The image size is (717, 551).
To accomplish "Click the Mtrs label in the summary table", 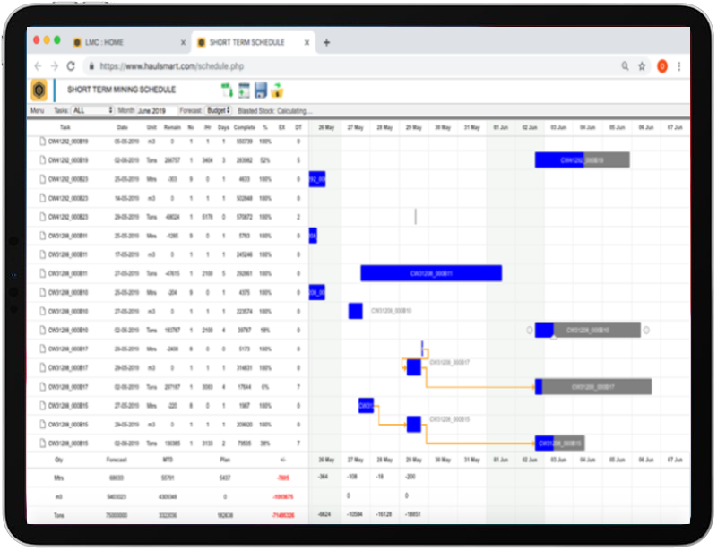I will click(x=58, y=478).
